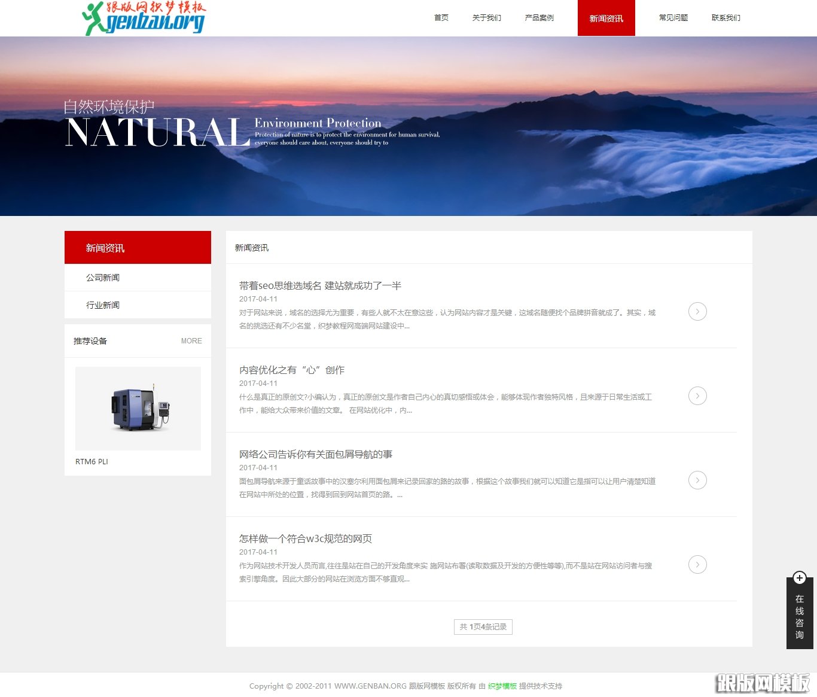Screen dimensions: 817x697
Task: Open the w3c article using its arrow icon
Action: coord(697,564)
